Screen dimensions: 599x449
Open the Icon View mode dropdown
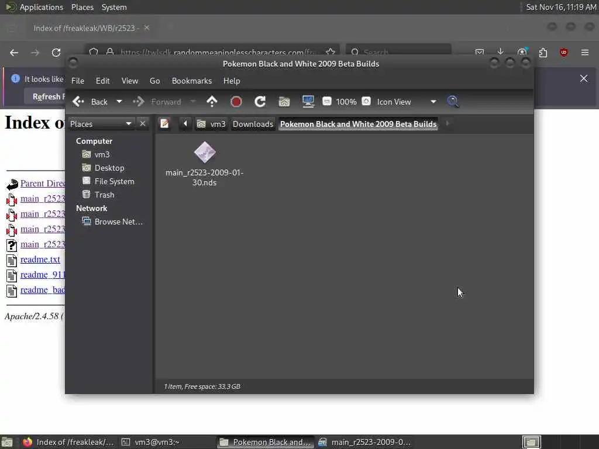[407, 102]
